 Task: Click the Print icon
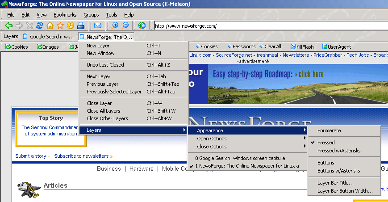(81, 25)
